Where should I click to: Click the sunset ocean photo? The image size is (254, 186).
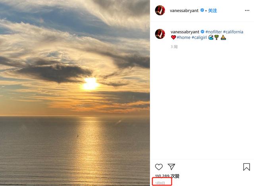[x=75, y=93]
